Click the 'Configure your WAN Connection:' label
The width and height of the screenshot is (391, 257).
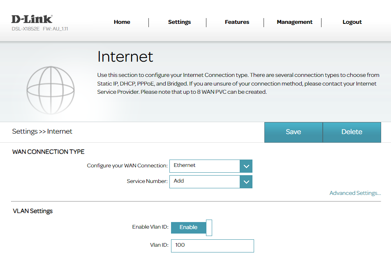click(x=127, y=166)
